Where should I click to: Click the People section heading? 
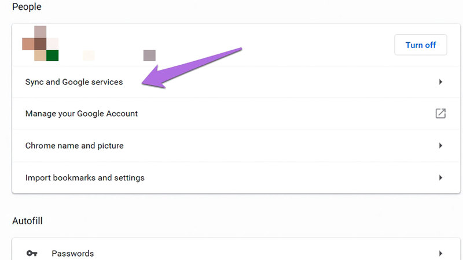click(x=27, y=7)
